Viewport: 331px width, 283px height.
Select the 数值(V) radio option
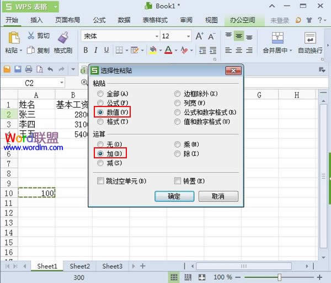coord(100,113)
